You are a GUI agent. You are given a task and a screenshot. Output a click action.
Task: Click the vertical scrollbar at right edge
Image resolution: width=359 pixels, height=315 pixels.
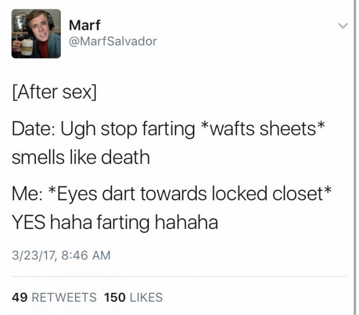pyautogui.click(x=356, y=157)
